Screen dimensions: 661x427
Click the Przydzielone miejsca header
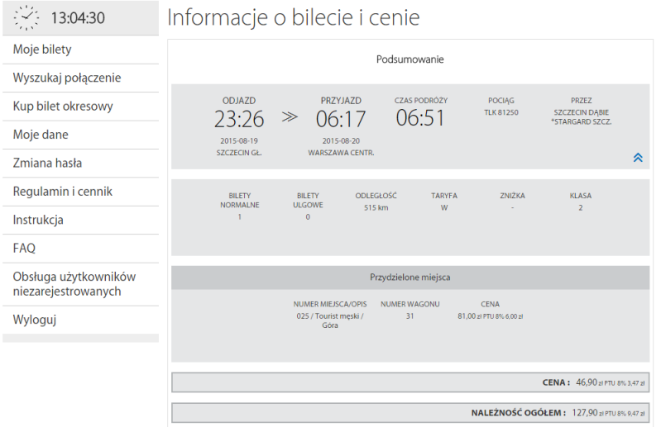(x=410, y=278)
